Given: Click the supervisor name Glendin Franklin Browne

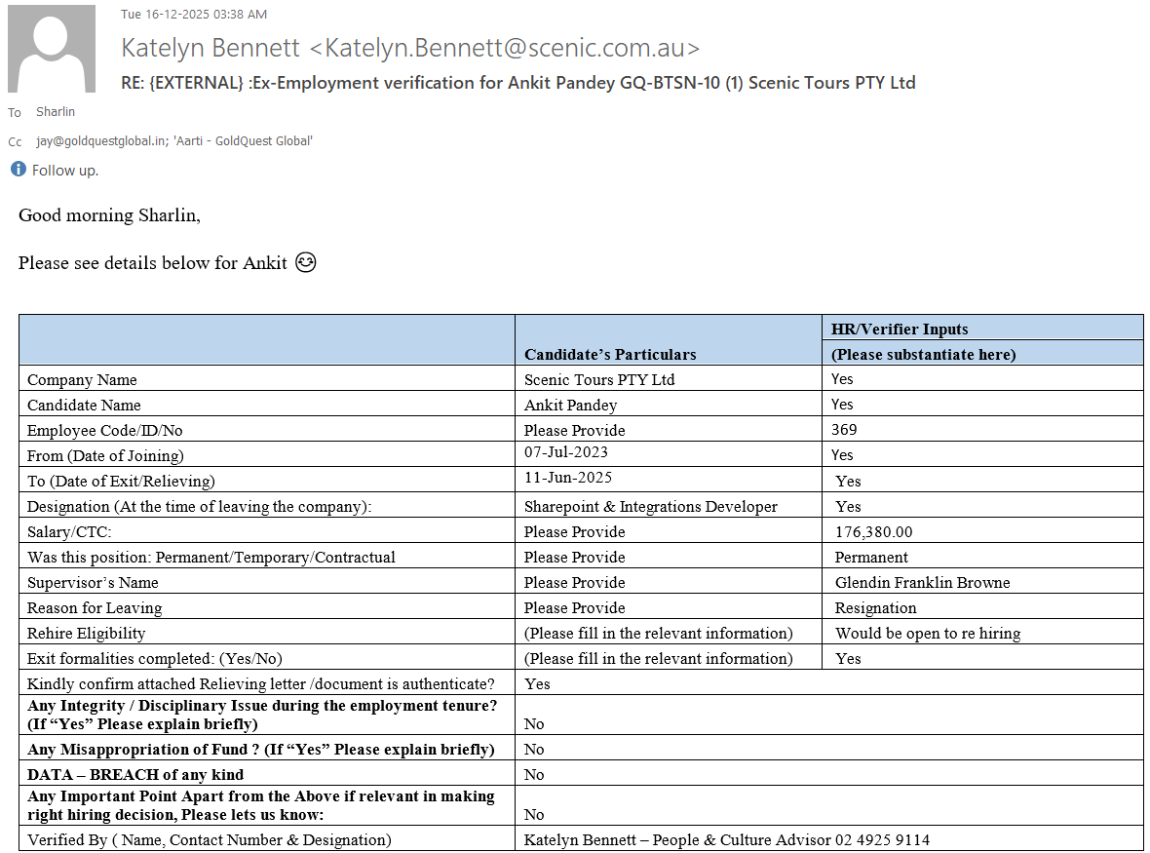Looking at the screenshot, I should (x=922, y=583).
